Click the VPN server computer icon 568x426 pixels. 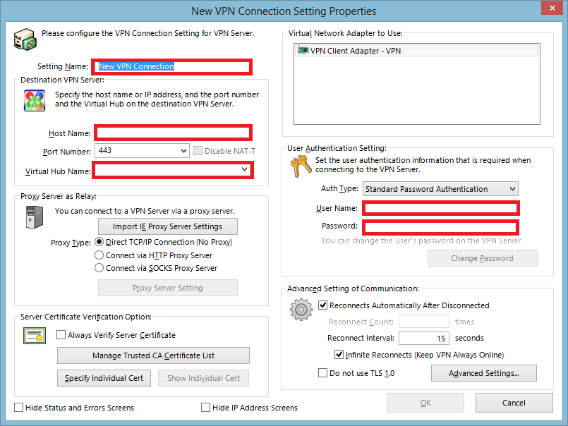coord(25,39)
